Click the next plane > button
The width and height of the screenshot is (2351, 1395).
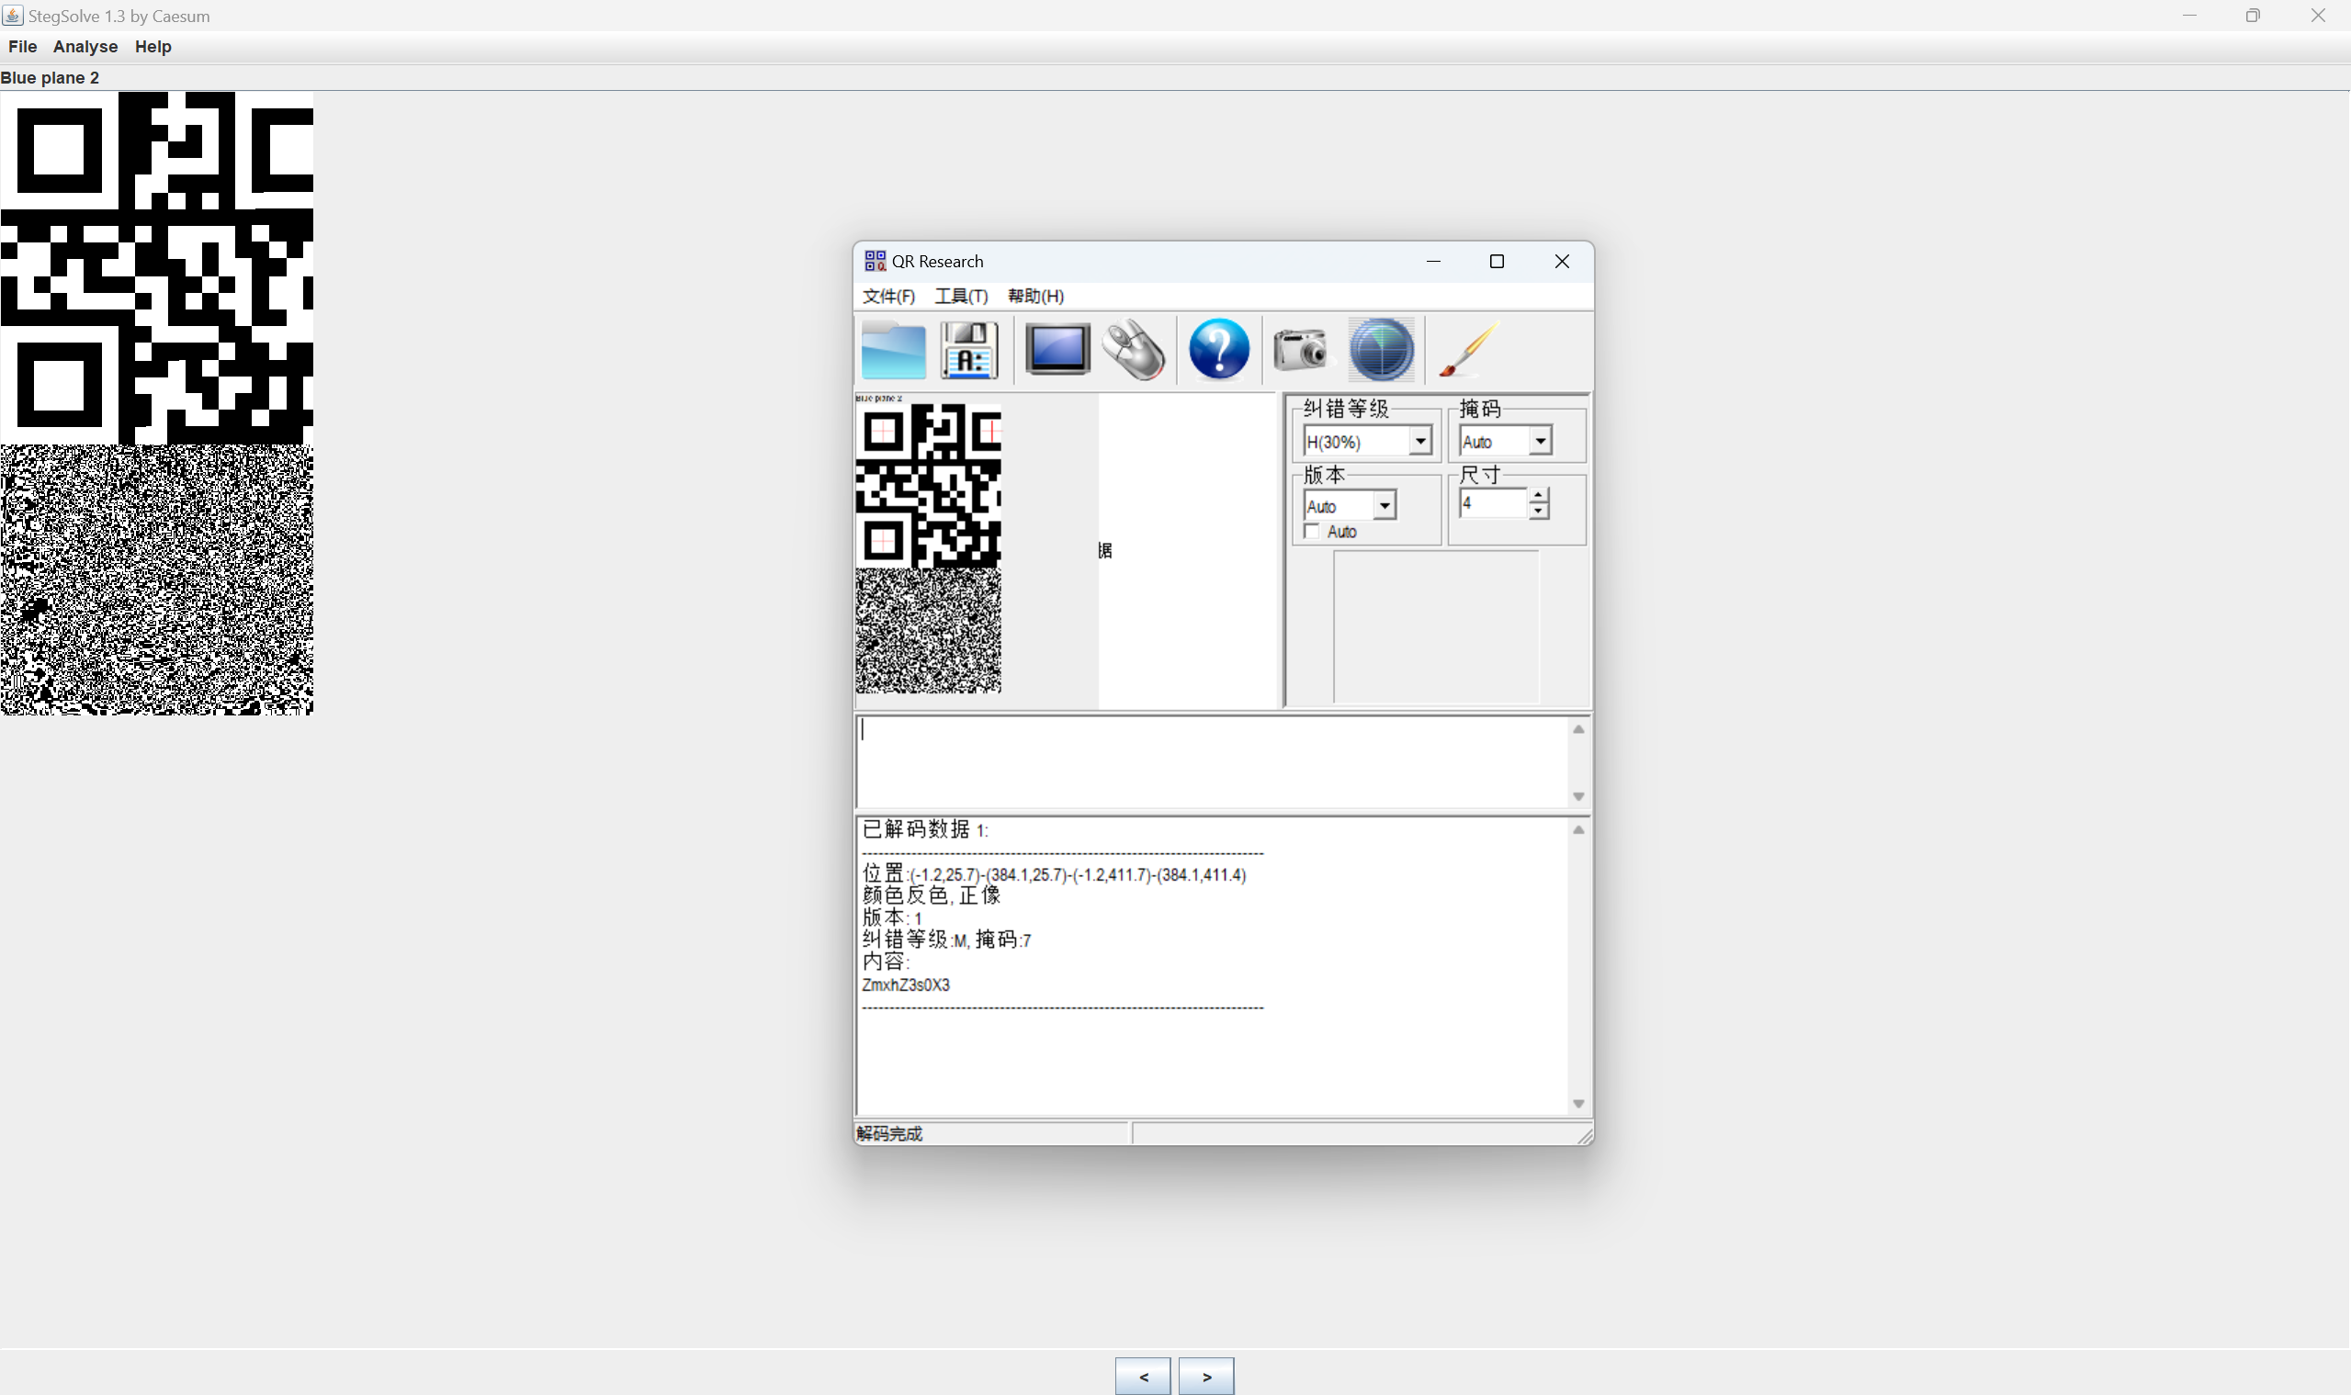click(x=1206, y=1377)
